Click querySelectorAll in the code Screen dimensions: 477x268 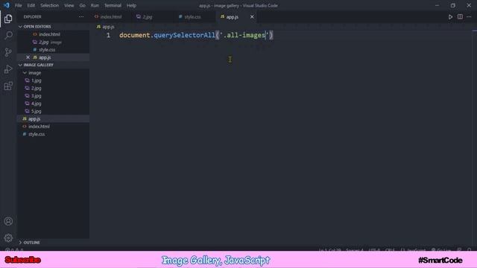coord(184,35)
